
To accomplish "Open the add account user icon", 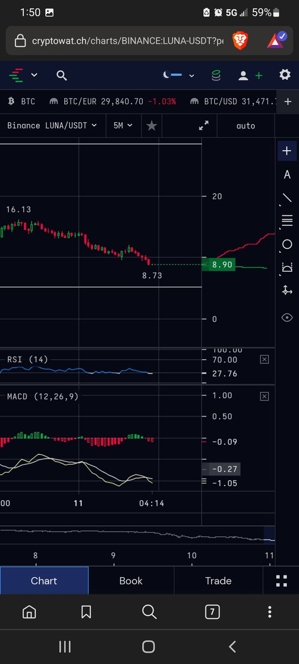I will tap(250, 75).
